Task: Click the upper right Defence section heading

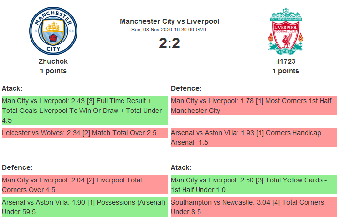Action: point(186,88)
